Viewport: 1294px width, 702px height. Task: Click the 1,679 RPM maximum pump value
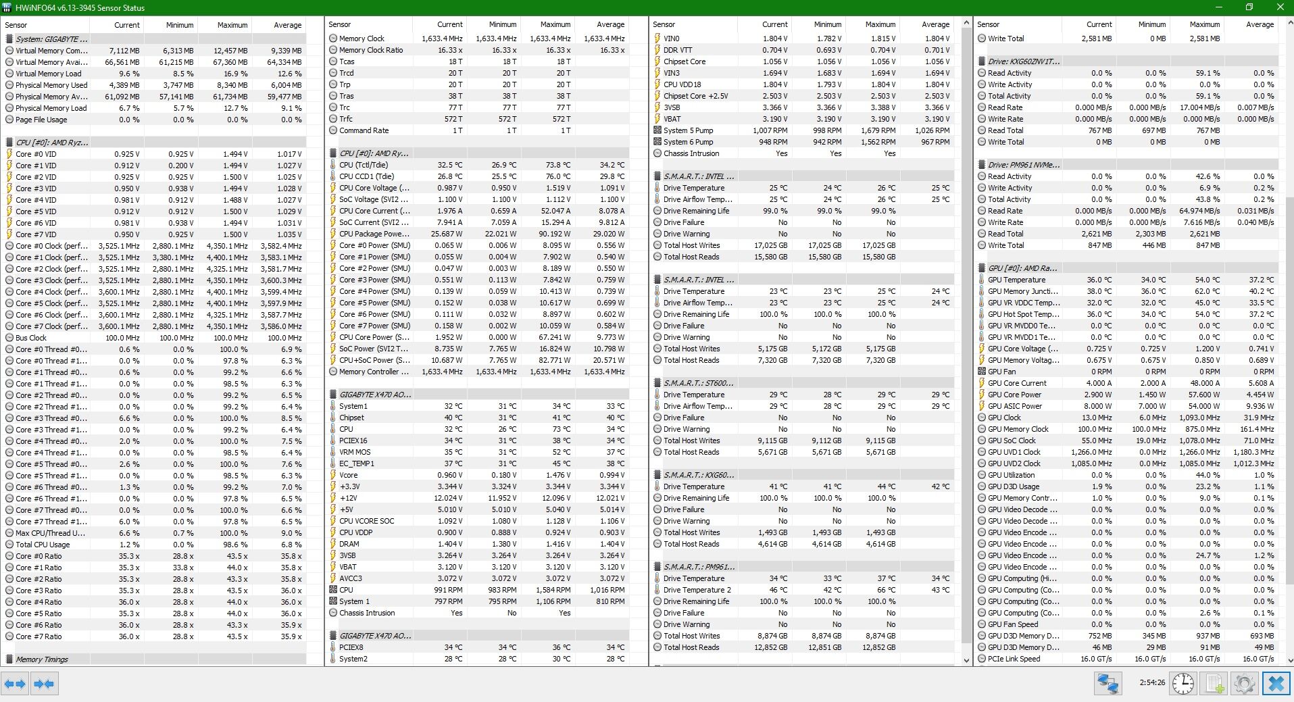[x=878, y=130]
